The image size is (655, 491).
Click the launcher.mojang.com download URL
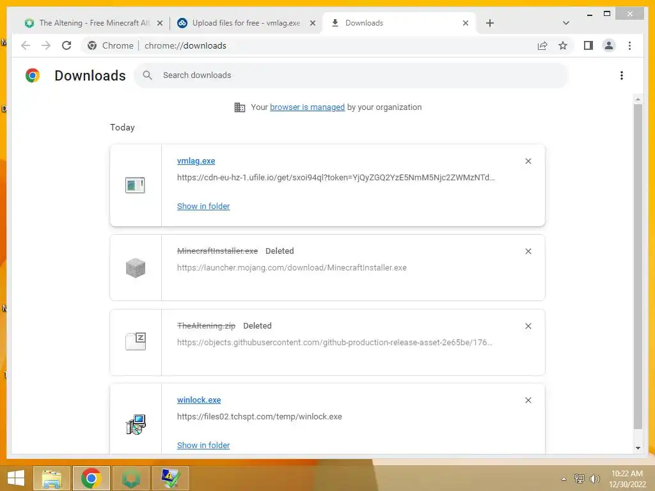click(292, 268)
